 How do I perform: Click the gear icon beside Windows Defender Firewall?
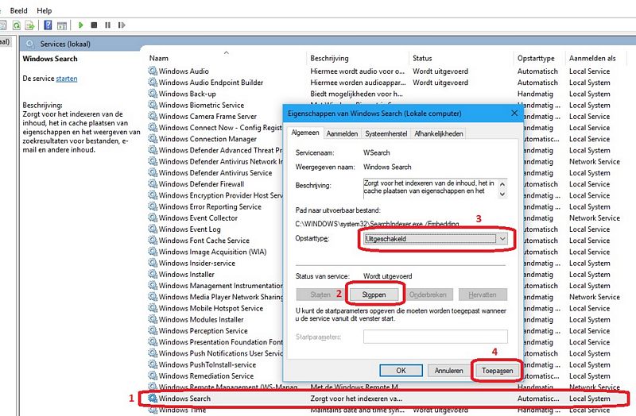pos(153,184)
